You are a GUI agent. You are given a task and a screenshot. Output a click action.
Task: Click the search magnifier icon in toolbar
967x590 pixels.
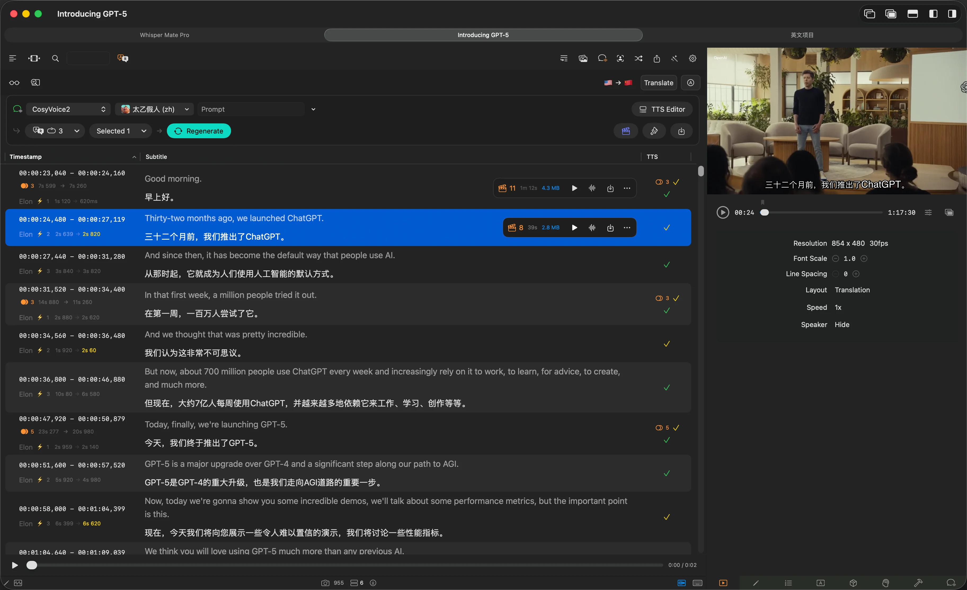pyautogui.click(x=55, y=59)
